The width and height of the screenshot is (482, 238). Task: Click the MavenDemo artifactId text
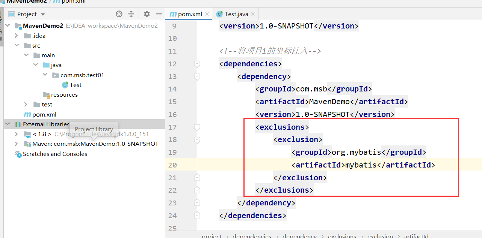(329, 102)
